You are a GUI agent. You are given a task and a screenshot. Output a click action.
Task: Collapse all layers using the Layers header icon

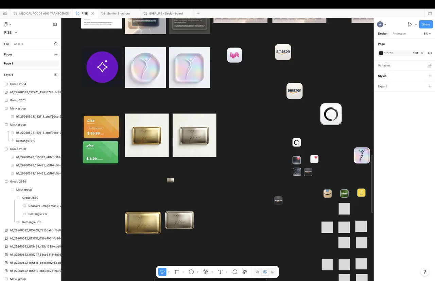(x=56, y=75)
